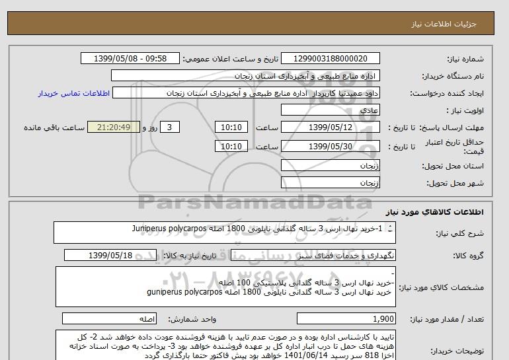Click the general description text Juniperus polycarpos
509x360 pixels.
click(169, 229)
